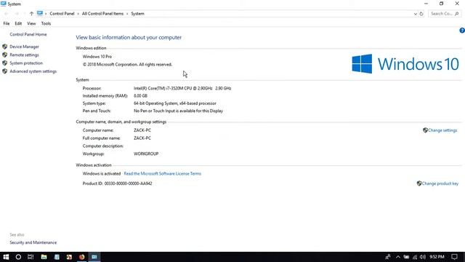Click the Back navigation arrow
Image resolution: width=465 pixels, height=262 pixels.
point(7,14)
